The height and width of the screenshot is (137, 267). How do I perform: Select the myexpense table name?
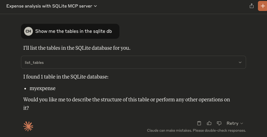point(43,89)
